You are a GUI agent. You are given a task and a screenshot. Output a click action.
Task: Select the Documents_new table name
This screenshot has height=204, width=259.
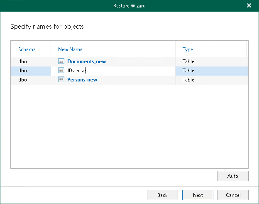tap(86, 61)
